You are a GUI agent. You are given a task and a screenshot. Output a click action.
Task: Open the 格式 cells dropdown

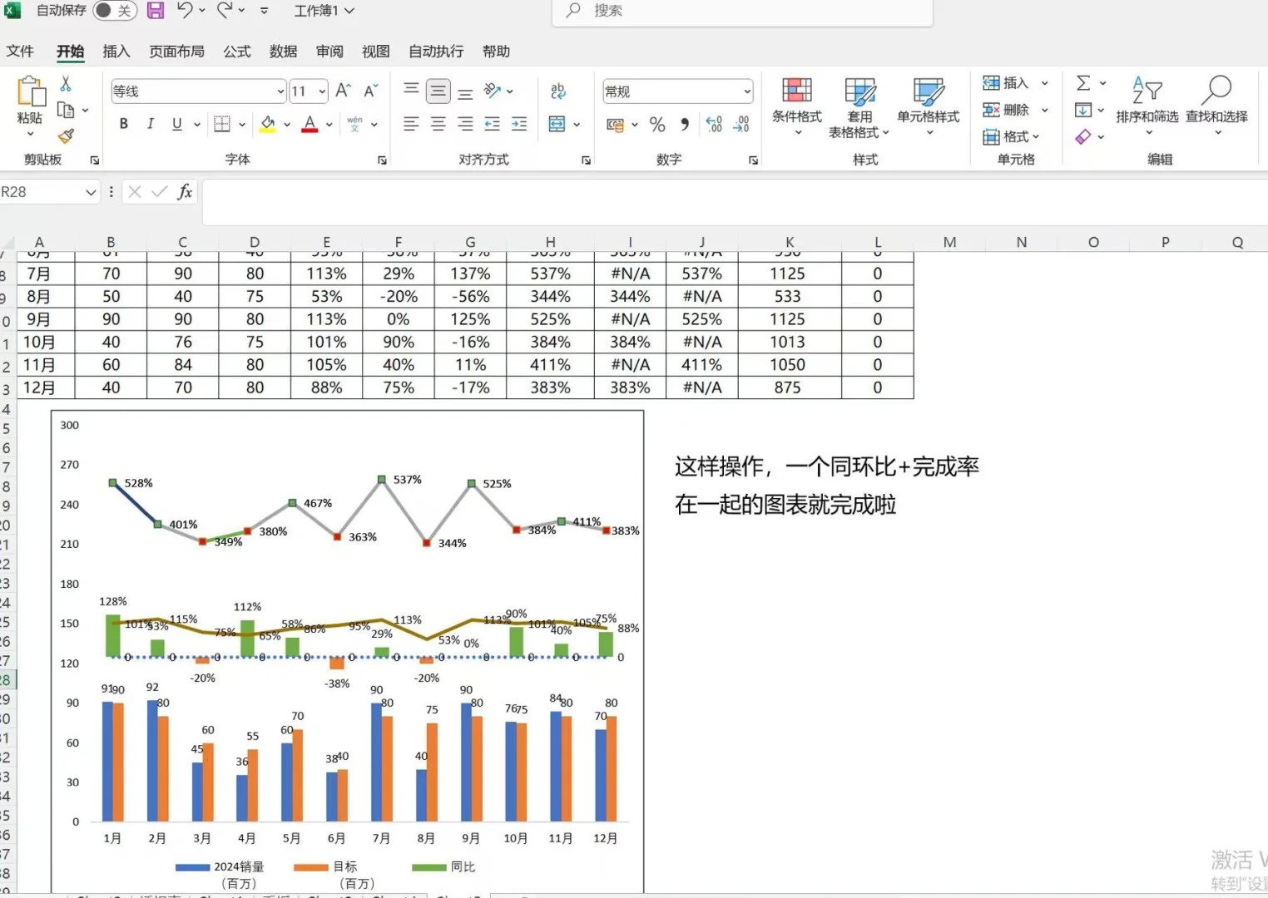[x=1011, y=136]
